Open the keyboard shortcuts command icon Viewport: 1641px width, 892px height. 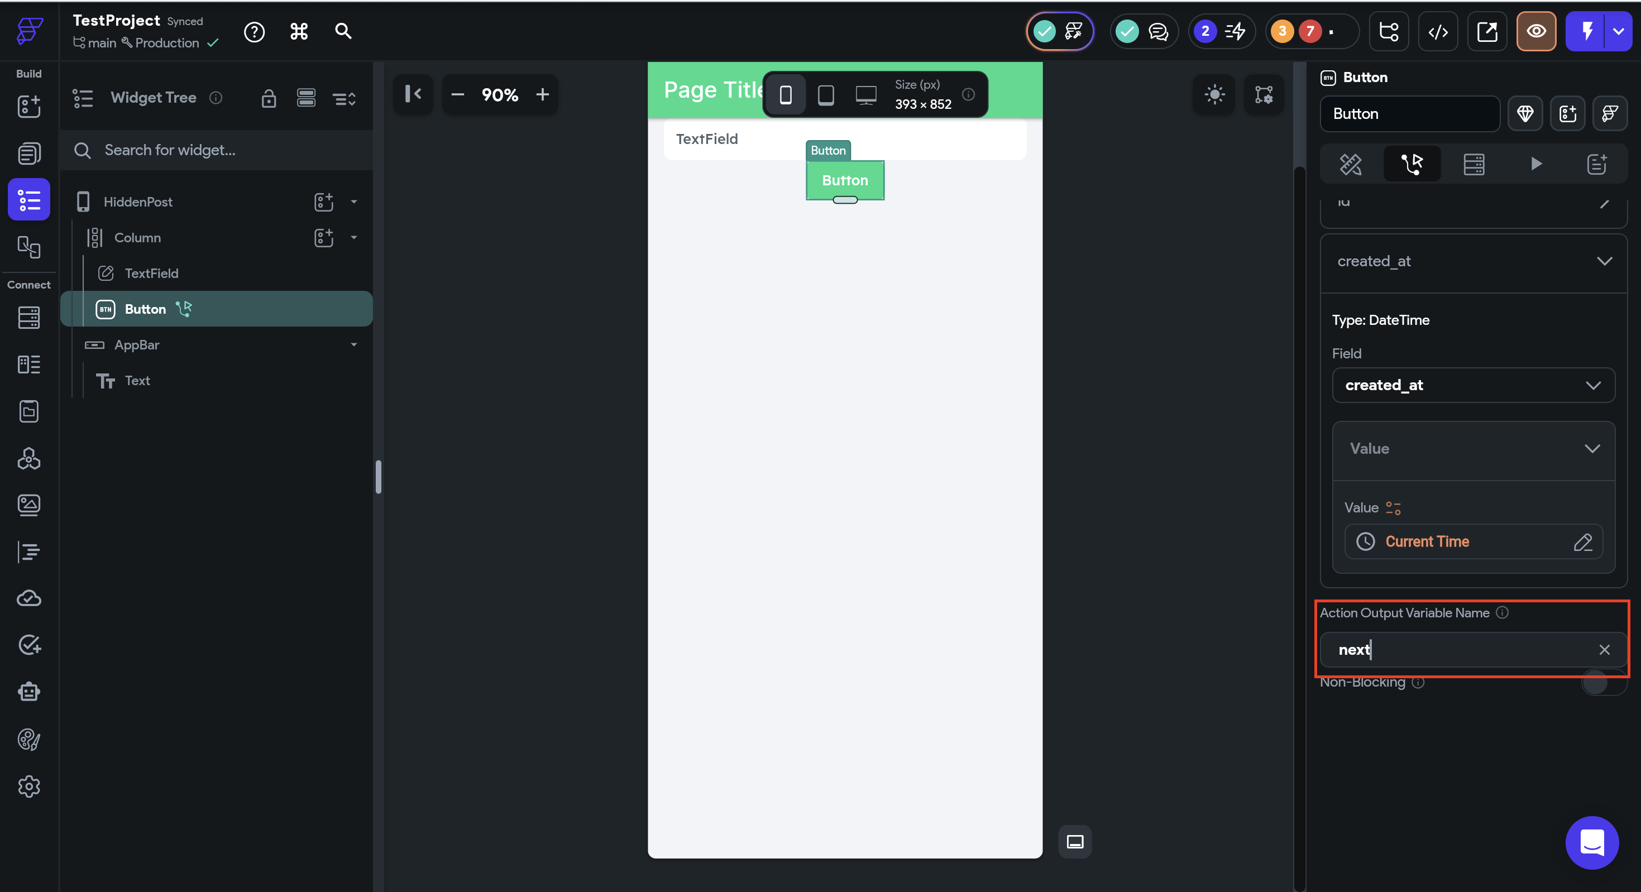point(299,31)
